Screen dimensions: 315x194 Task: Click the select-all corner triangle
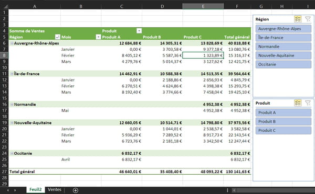point(6,6)
